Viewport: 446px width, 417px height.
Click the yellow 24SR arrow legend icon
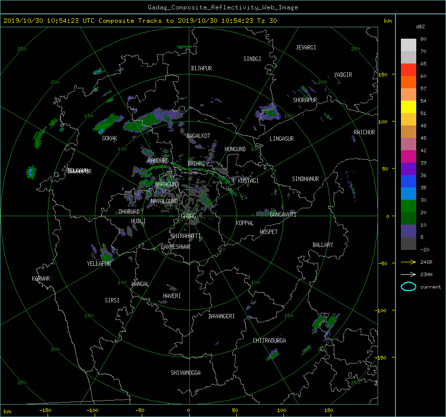point(408,262)
